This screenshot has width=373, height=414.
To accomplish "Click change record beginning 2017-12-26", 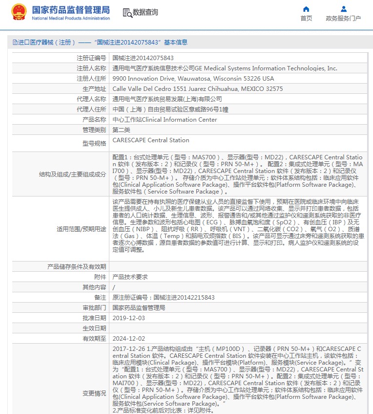I will pyautogui.click(x=238, y=380).
